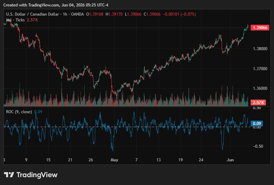
Task: Click the Jun label on time axis
Action: 230,160
